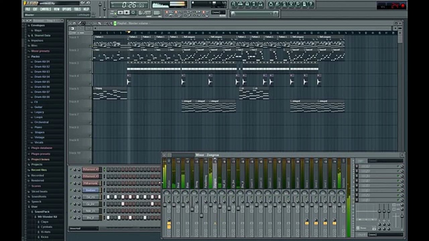This screenshot has height=241, width=429.
Task: Open the Kicks folder in browser
Action: tap(45, 237)
